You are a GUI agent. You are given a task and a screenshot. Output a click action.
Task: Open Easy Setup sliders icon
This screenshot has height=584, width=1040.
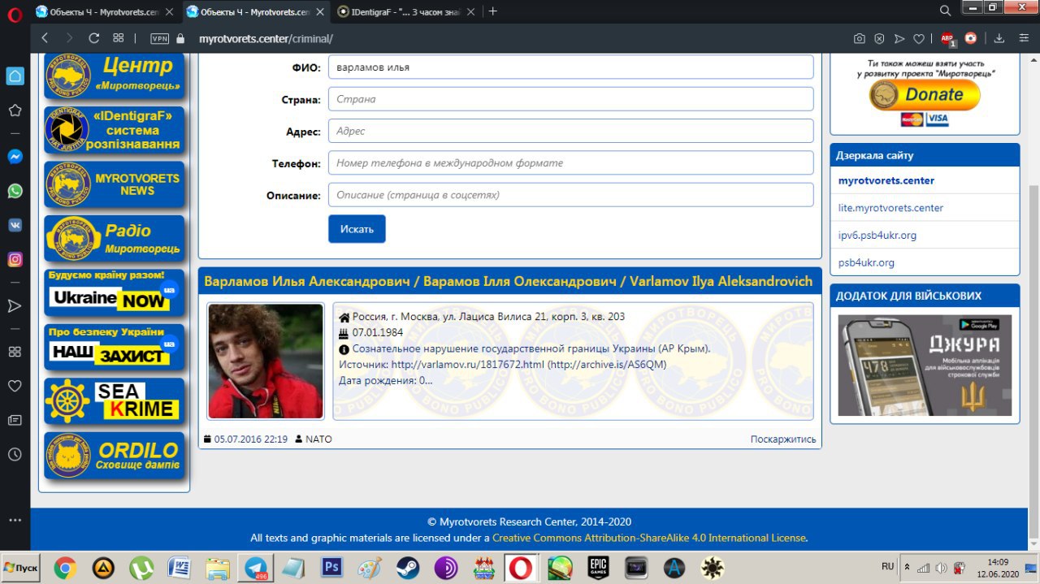(x=1022, y=38)
